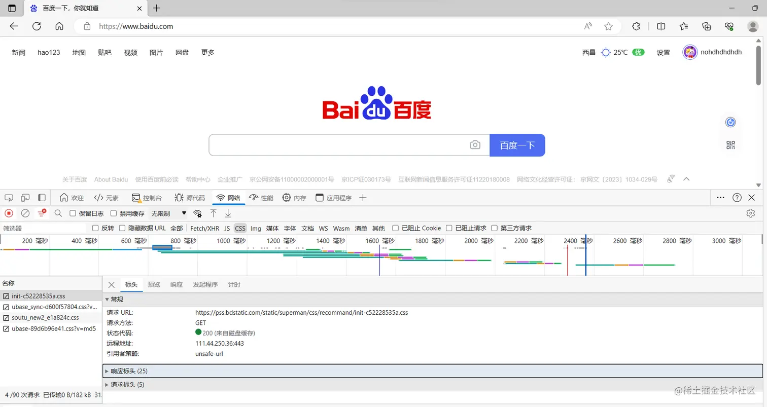Check the 反转 filter checkbox
The height and width of the screenshot is (407, 767).
point(95,228)
